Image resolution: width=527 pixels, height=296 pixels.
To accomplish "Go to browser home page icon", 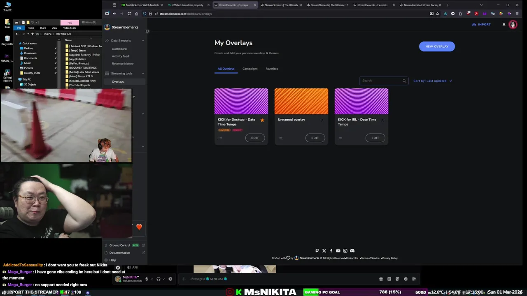I will (x=137, y=14).
